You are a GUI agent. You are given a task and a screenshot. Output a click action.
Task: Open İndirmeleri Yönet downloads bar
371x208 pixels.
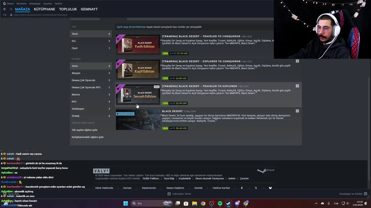pos(179,194)
